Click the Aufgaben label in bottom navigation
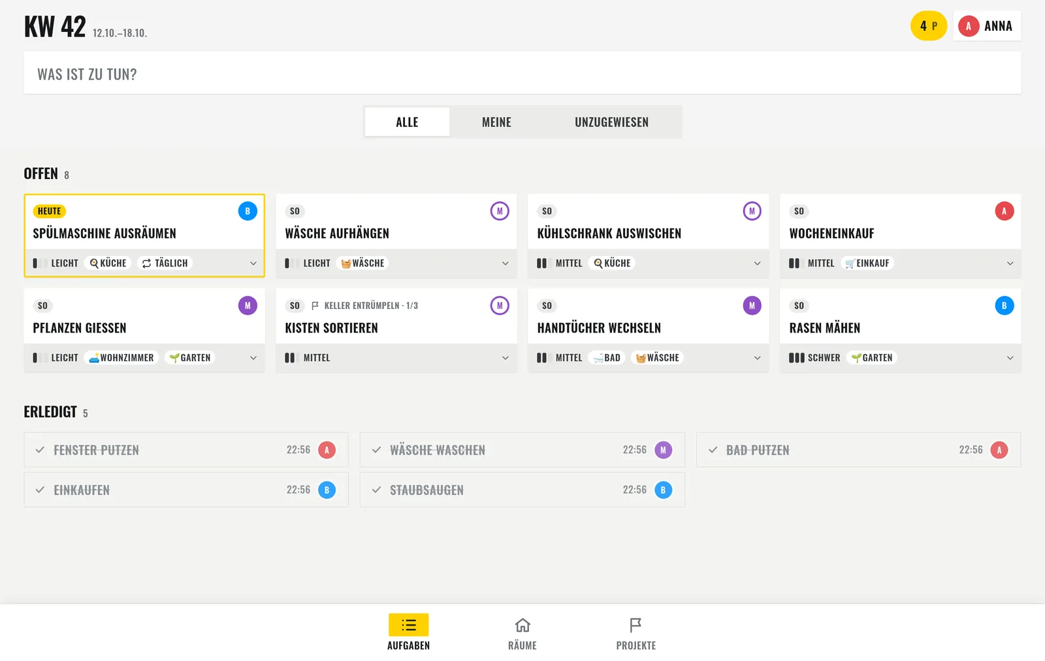Screen dimensions: 1045x661 click(409, 645)
